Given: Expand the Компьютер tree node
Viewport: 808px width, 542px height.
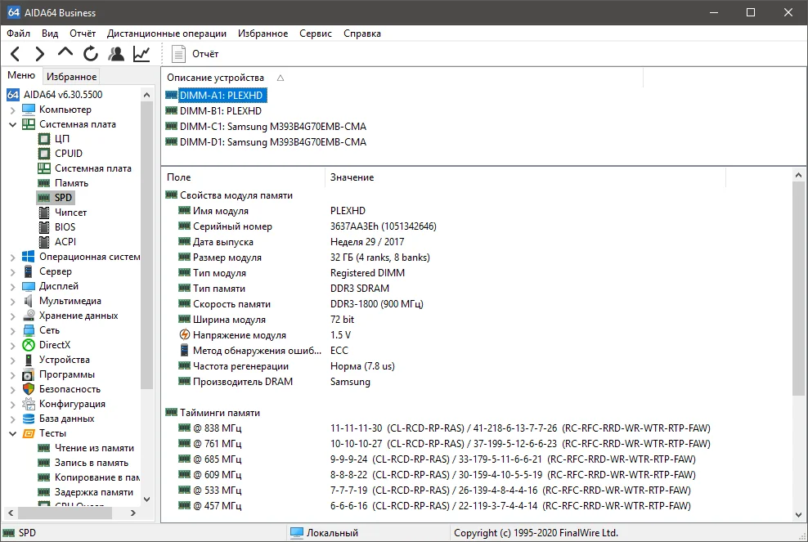Looking at the screenshot, I should coord(13,110).
